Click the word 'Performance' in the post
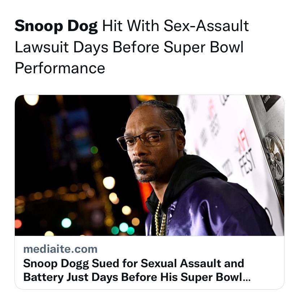The height and width of the screenshot is (299, 299). coord(60,68)
